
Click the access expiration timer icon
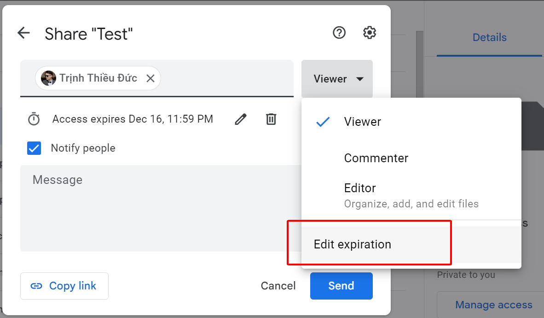click(34, 119)
